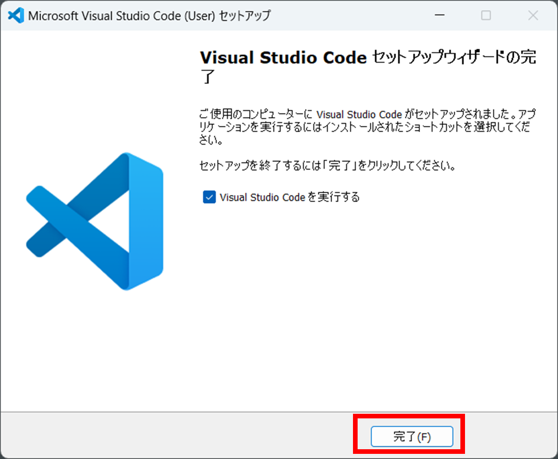Uncheck the launch Visual Studio Code checkbox
The image size is (558, 459).
pyautogui.click(x=209, y=197)
